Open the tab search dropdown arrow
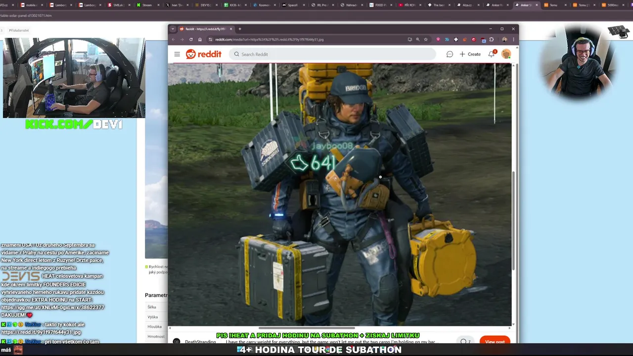Screen dimensions: 633x356 173,29
